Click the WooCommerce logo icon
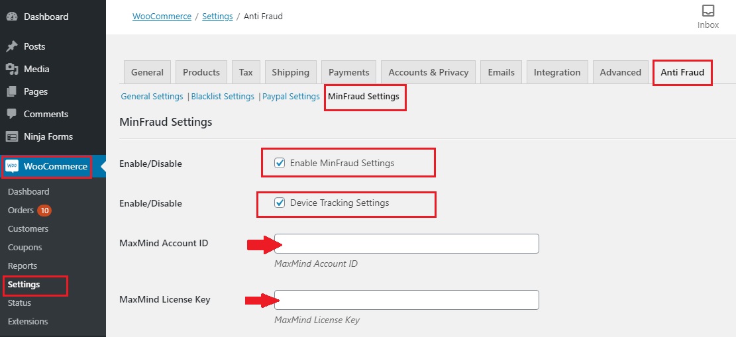 point(12,166)
